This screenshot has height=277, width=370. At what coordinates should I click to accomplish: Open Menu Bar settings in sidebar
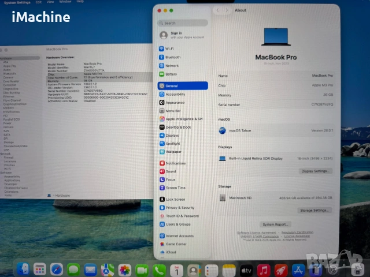coord(170,111)
